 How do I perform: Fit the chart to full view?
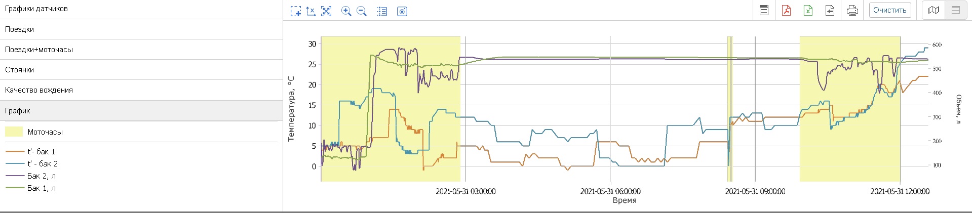tap(327, 11)
